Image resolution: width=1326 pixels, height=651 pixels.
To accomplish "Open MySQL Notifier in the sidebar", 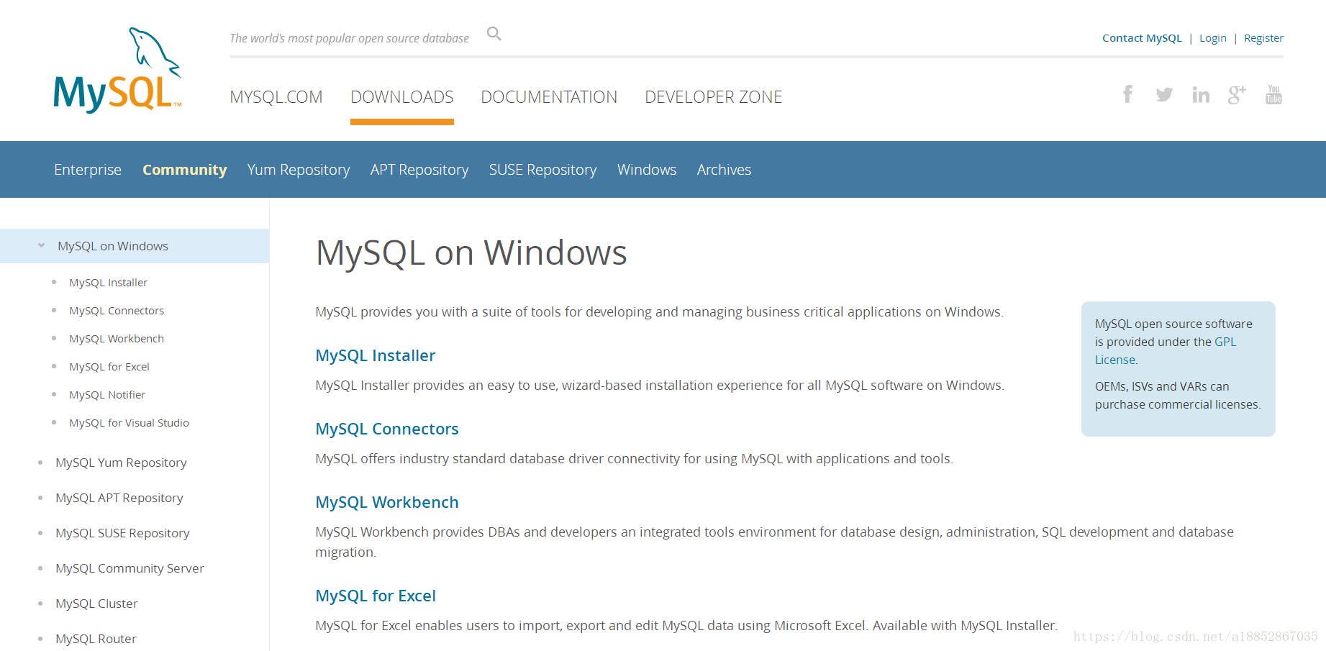I will pos(107,395).
